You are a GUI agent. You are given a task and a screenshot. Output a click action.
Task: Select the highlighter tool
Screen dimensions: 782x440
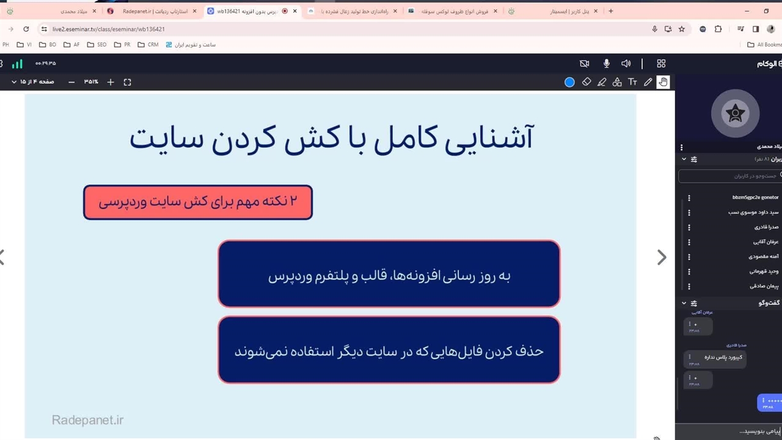[x=602, y=82]
